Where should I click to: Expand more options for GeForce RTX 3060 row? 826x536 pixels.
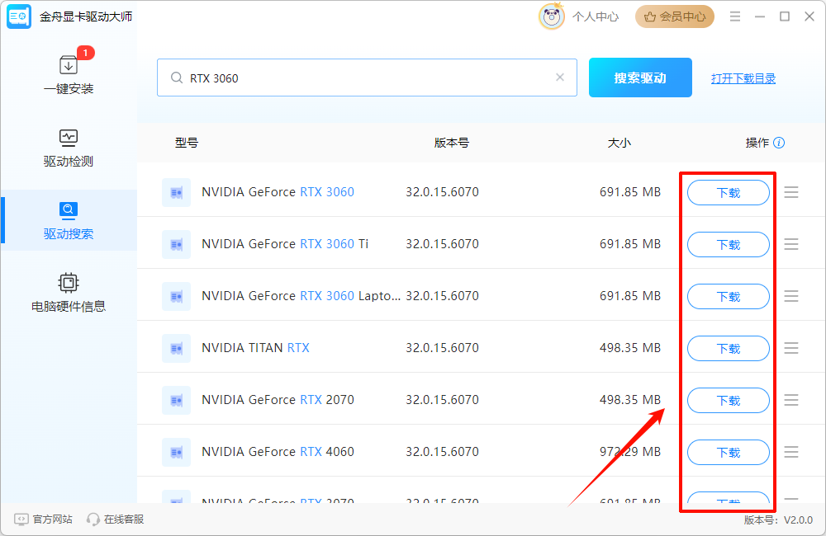[791, 192]
